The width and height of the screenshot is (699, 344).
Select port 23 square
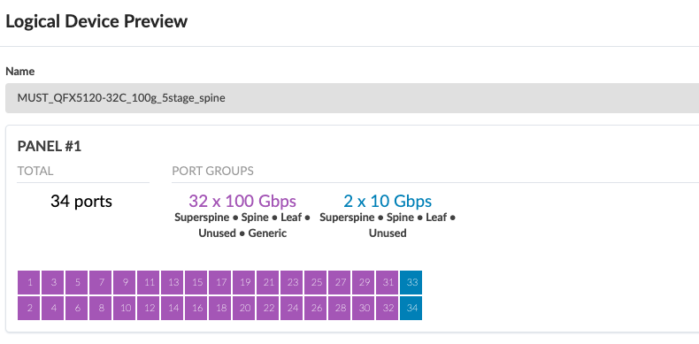[x=292, y=282]
